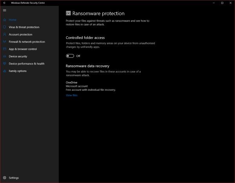Click the Home house icon
The height and width of the screenshot is (183, 235).
coord(4,20)
